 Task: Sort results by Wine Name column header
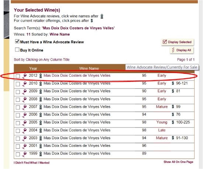(x=89, y=68)
